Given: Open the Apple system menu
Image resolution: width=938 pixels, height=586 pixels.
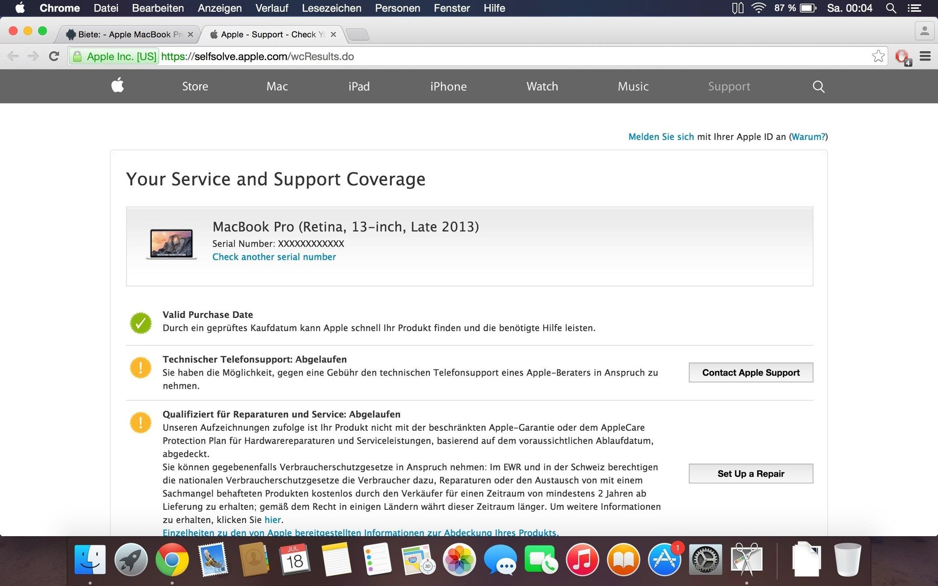Looking at the screenshot, I should tap(20, 8).
